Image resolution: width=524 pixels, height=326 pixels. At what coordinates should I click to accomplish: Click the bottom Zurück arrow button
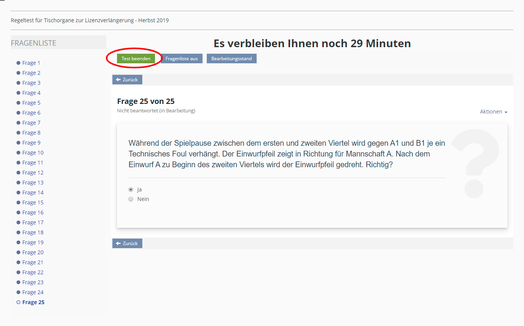pos(127,244)
